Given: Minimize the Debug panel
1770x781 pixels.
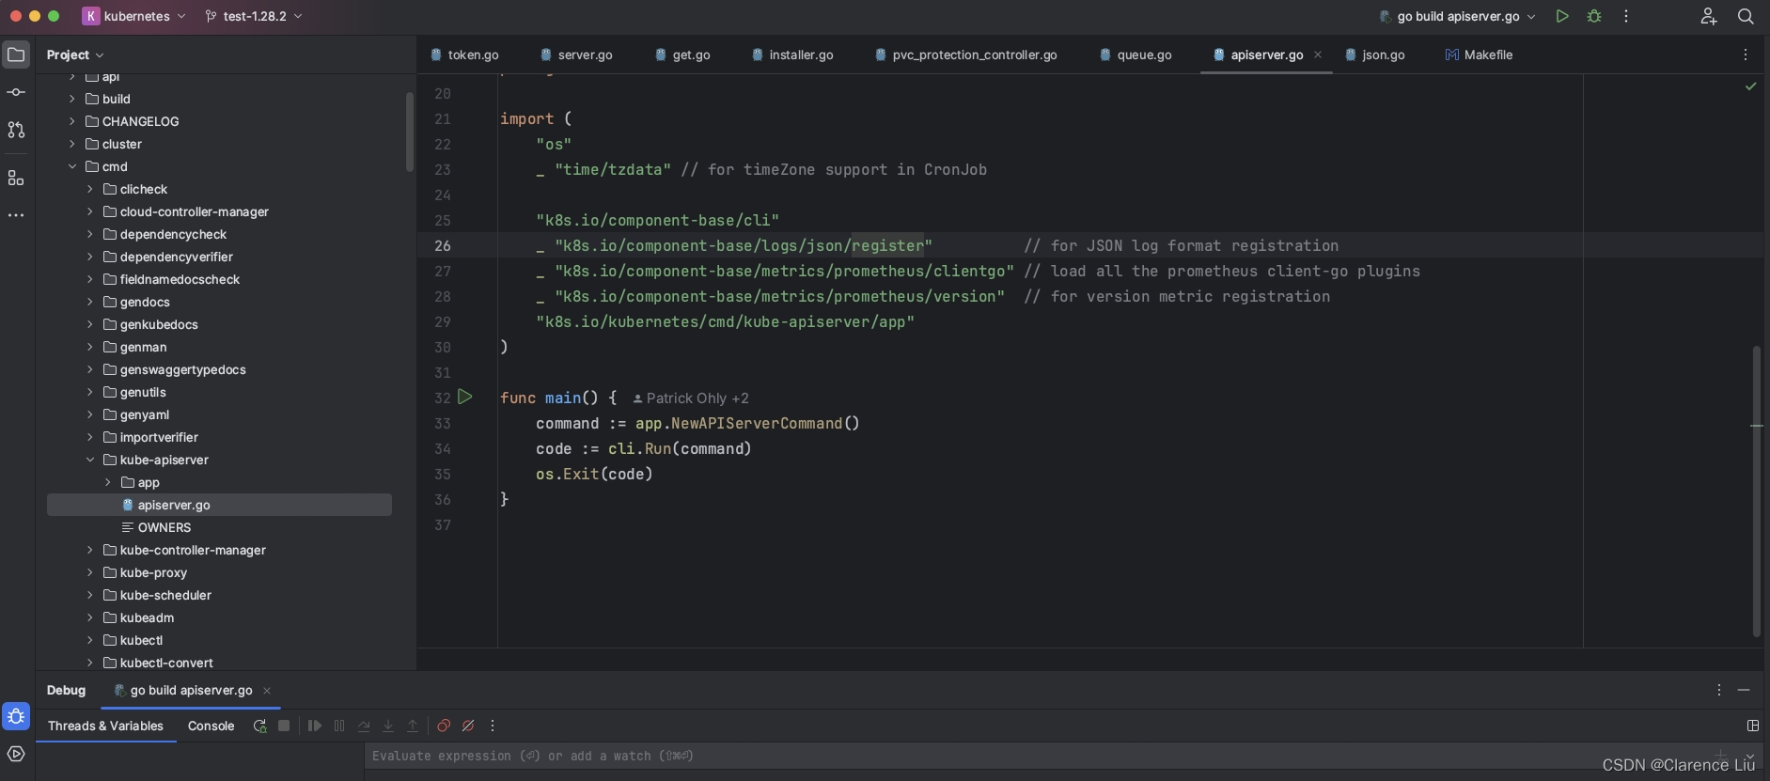Looking at the screenshot, I should click(1744, 690).
